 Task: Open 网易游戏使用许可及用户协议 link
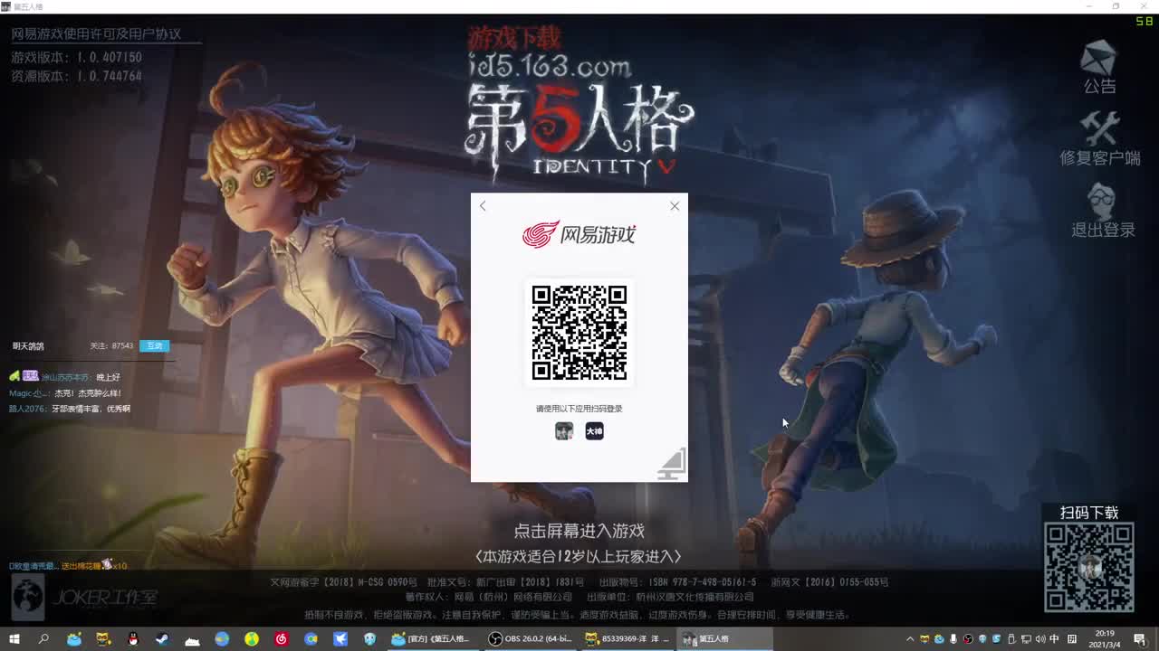click(96, 34)
